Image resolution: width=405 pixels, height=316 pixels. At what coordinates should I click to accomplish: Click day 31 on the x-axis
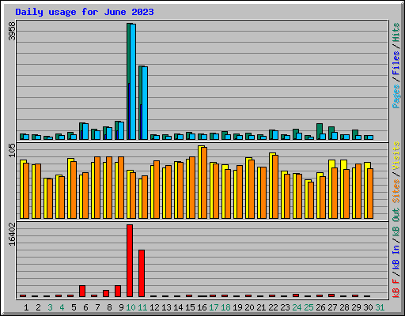380,307
